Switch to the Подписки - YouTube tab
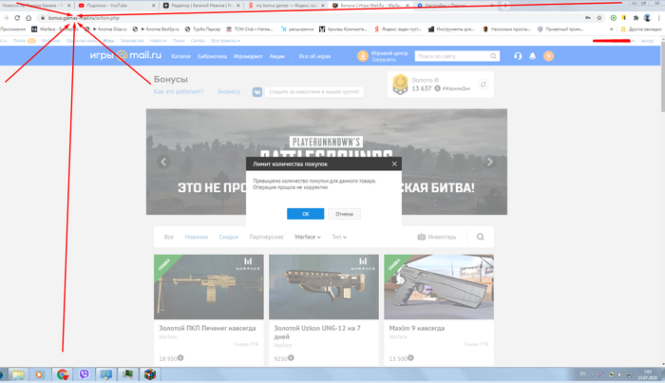The height and width of the screenshot is (383, 665). tap(115, 6)
